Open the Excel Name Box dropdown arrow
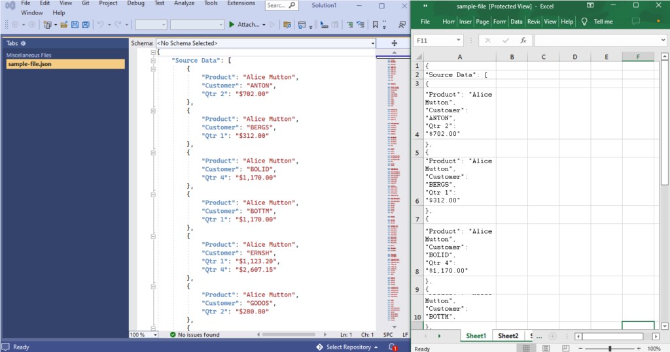670x352 pixels. (x=458, y=40)
